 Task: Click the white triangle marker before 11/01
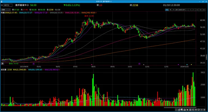(144, 65)
